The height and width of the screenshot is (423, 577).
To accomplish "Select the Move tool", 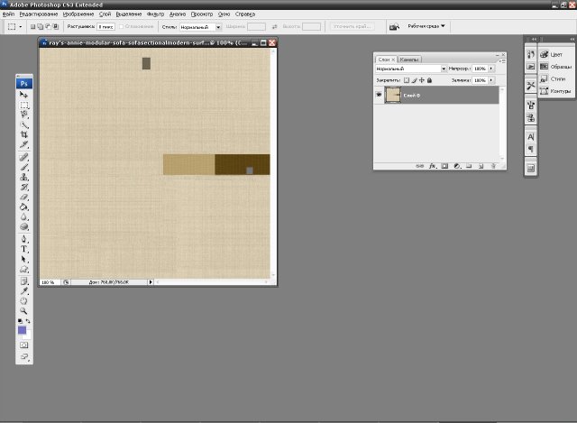I will (x=24, y=95).
